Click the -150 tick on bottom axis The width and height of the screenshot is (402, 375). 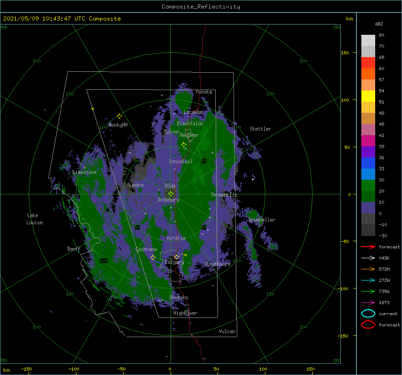26,369
